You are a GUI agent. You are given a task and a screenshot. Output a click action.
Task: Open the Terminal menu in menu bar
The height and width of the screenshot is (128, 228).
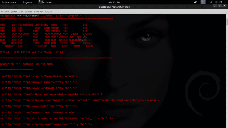38,12
